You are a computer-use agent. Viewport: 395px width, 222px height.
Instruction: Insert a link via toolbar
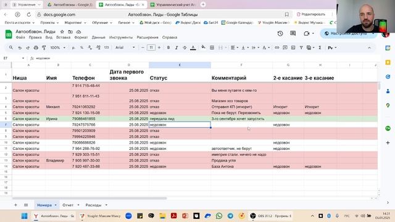coord(277,47)
